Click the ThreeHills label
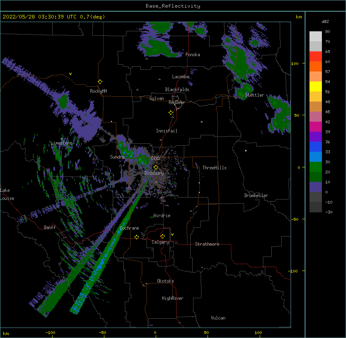 (214, 168)
